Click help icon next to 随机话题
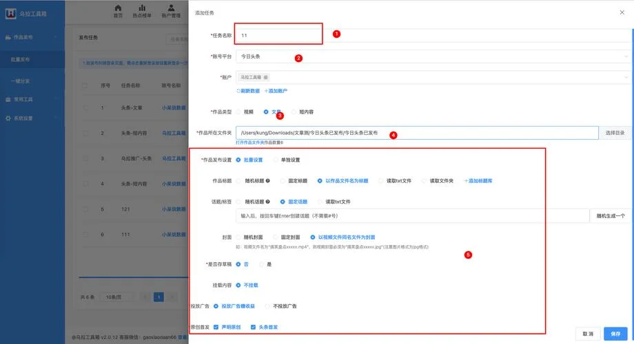 click(267, 202)
